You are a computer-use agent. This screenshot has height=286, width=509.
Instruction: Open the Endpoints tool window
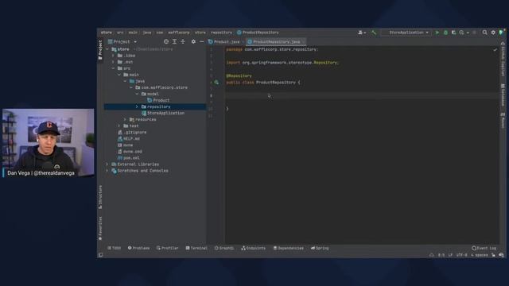[x=253, y=248]
